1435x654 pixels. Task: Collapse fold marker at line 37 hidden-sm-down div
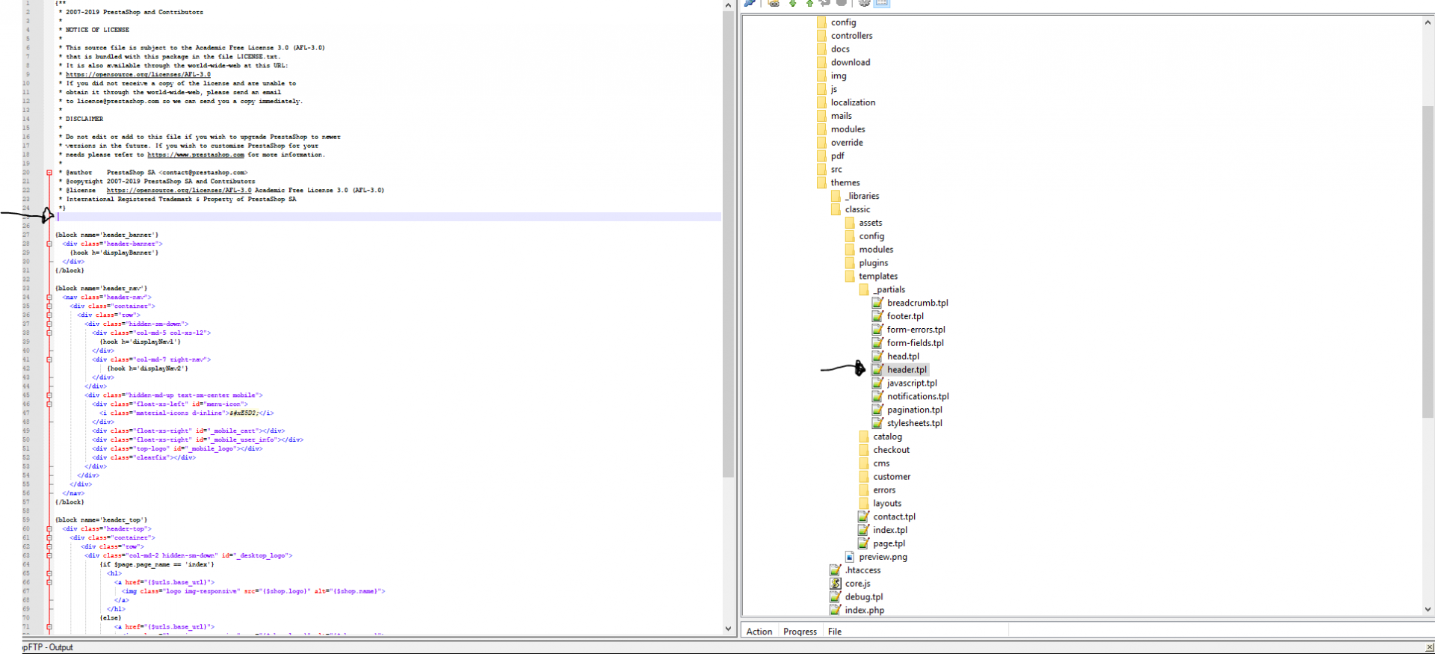[x=49, y=324]
